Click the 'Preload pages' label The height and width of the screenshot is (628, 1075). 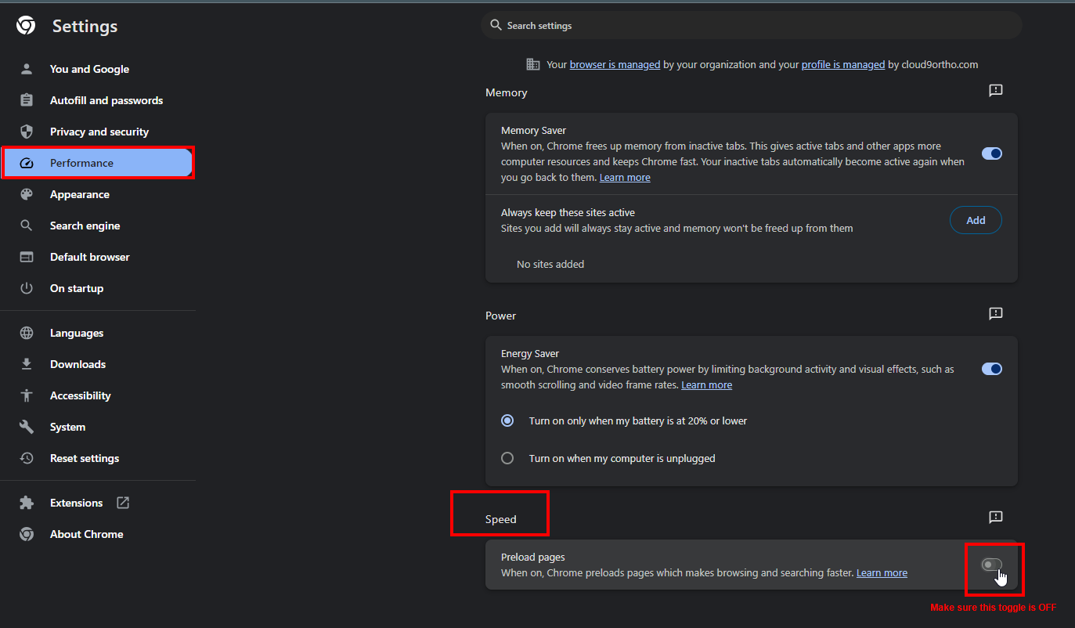pos(532,557)
